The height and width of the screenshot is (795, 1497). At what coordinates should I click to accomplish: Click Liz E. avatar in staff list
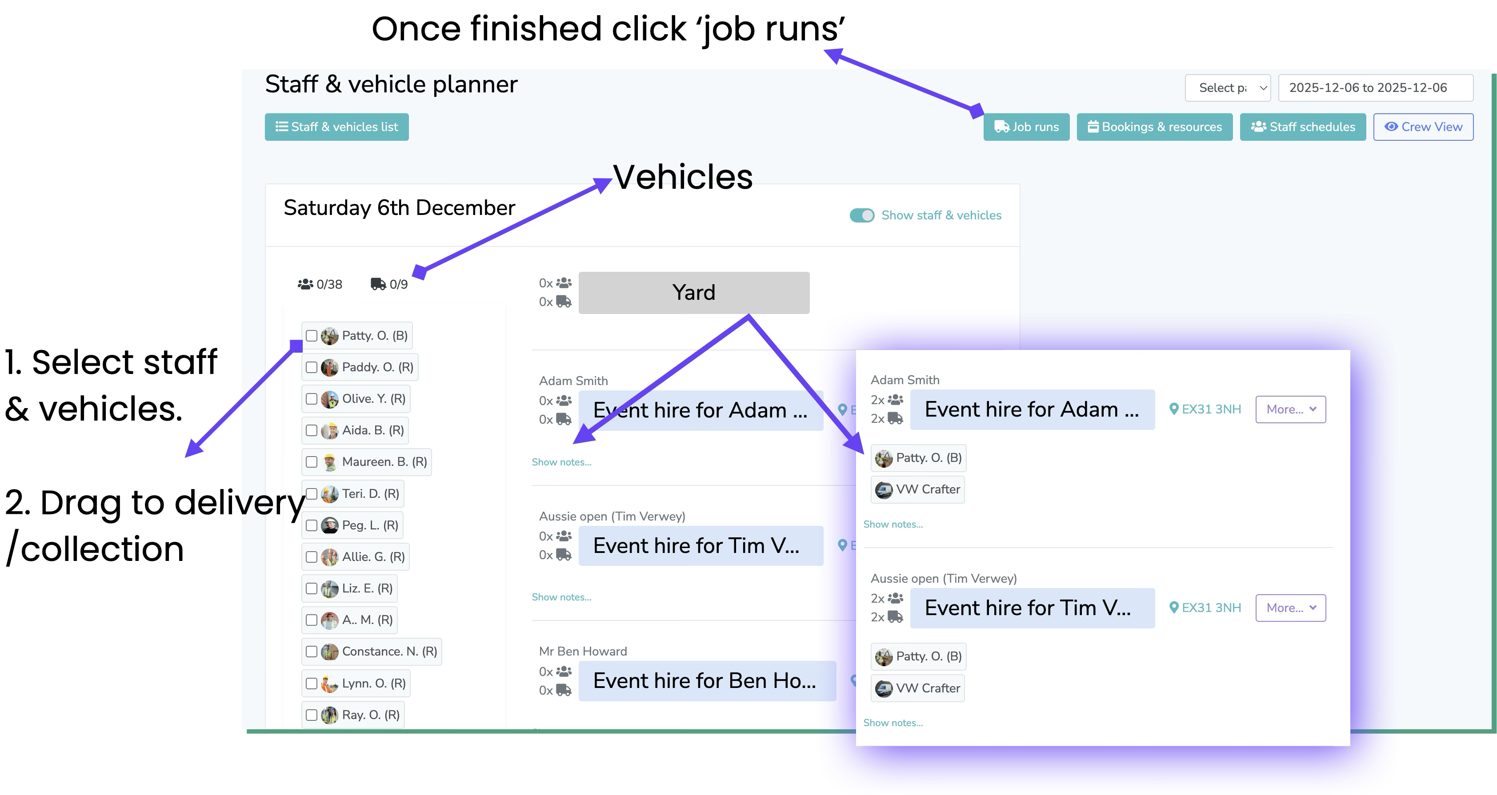coord(329,588)
